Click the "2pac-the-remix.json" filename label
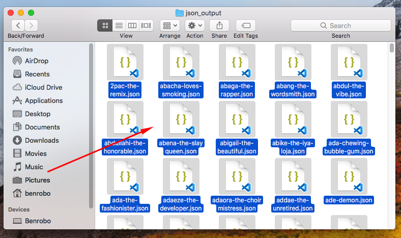Screen dimensions: 401x238 (x=125, y=90)
